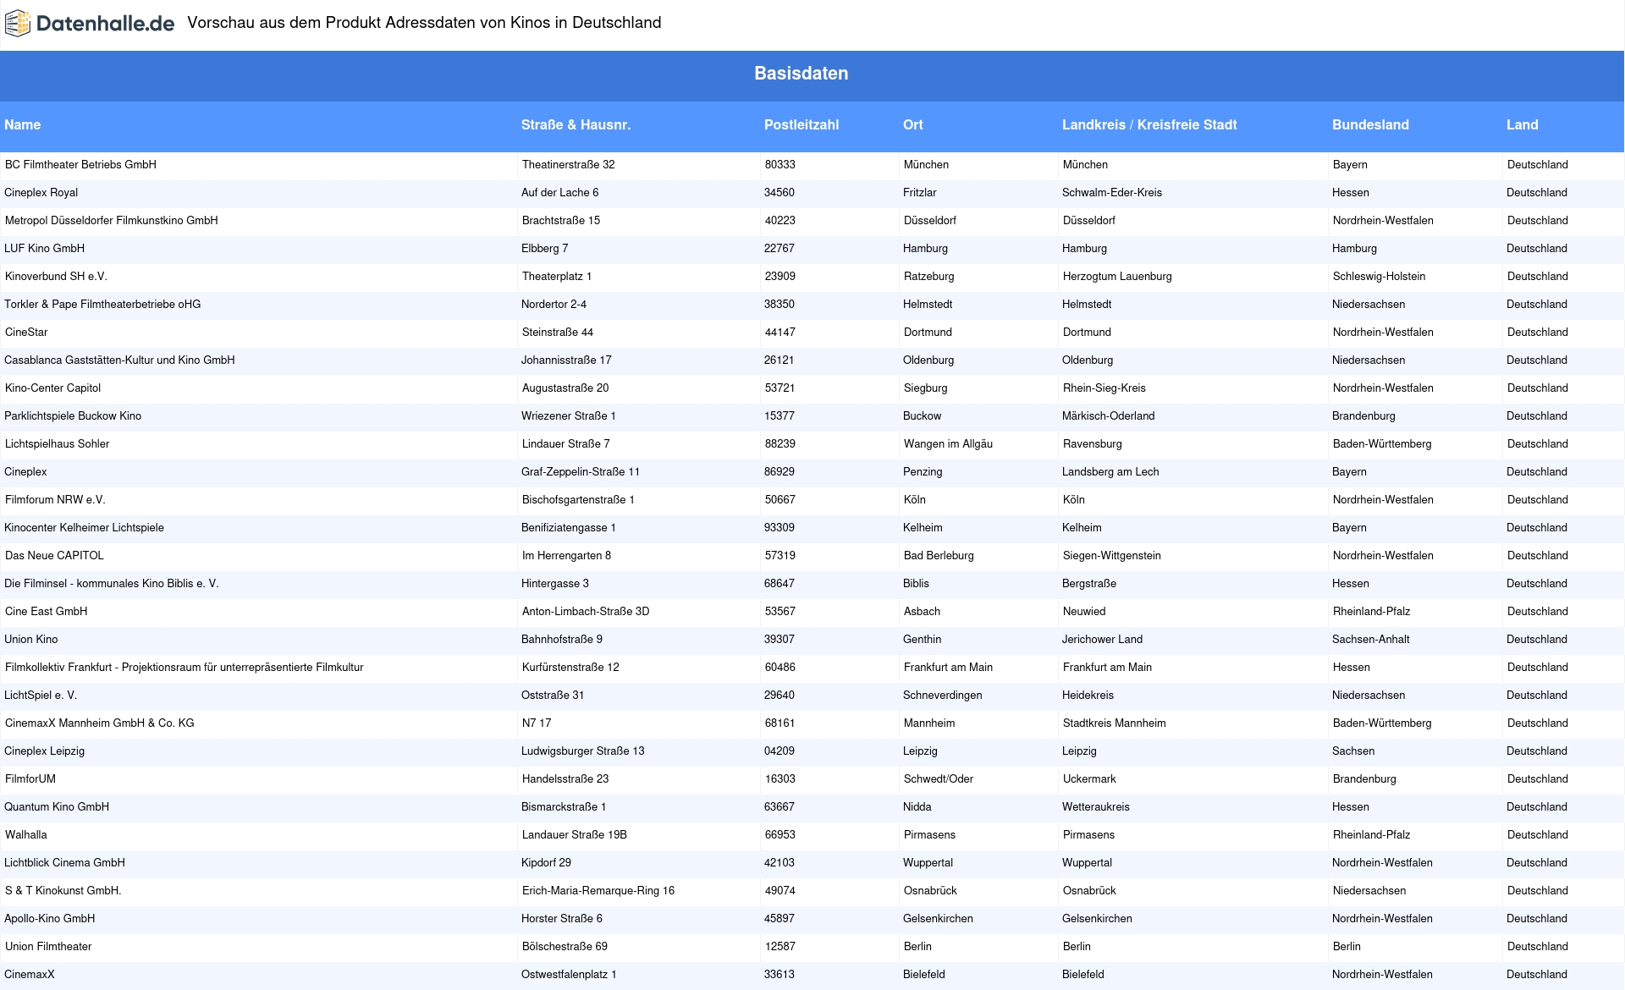This screenshot has width=1625, height=990.
Task: Click the Straße & Hausnr. column header
Action: tap(576, 125)
